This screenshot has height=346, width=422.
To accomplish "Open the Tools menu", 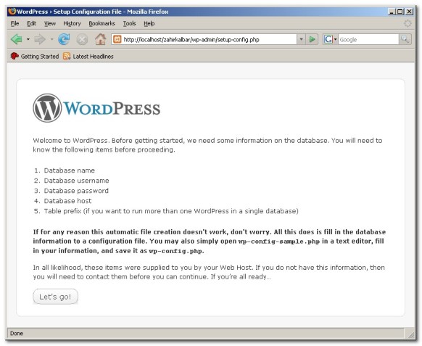I will point(130,23).
